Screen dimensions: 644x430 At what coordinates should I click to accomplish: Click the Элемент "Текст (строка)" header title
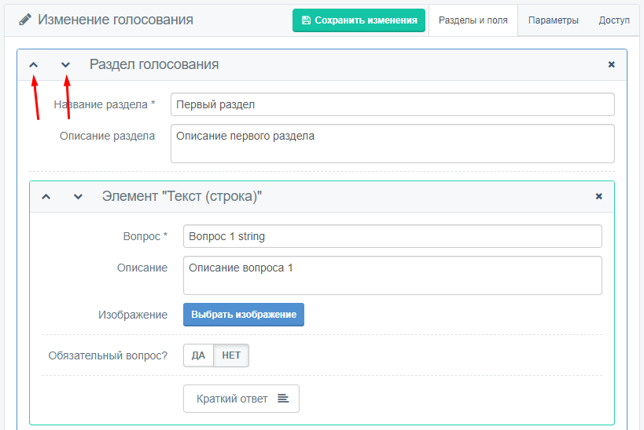click(182, 196)
